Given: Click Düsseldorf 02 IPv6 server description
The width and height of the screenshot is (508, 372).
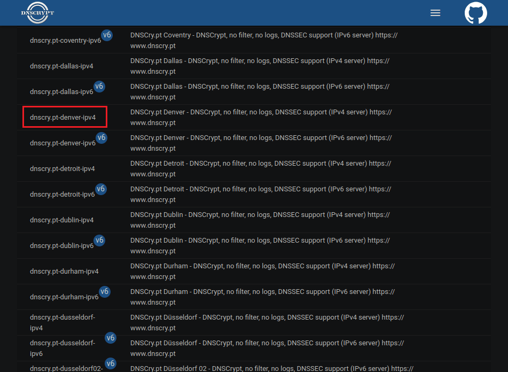Looking at the screenshot, I should [x=272, y=368].
